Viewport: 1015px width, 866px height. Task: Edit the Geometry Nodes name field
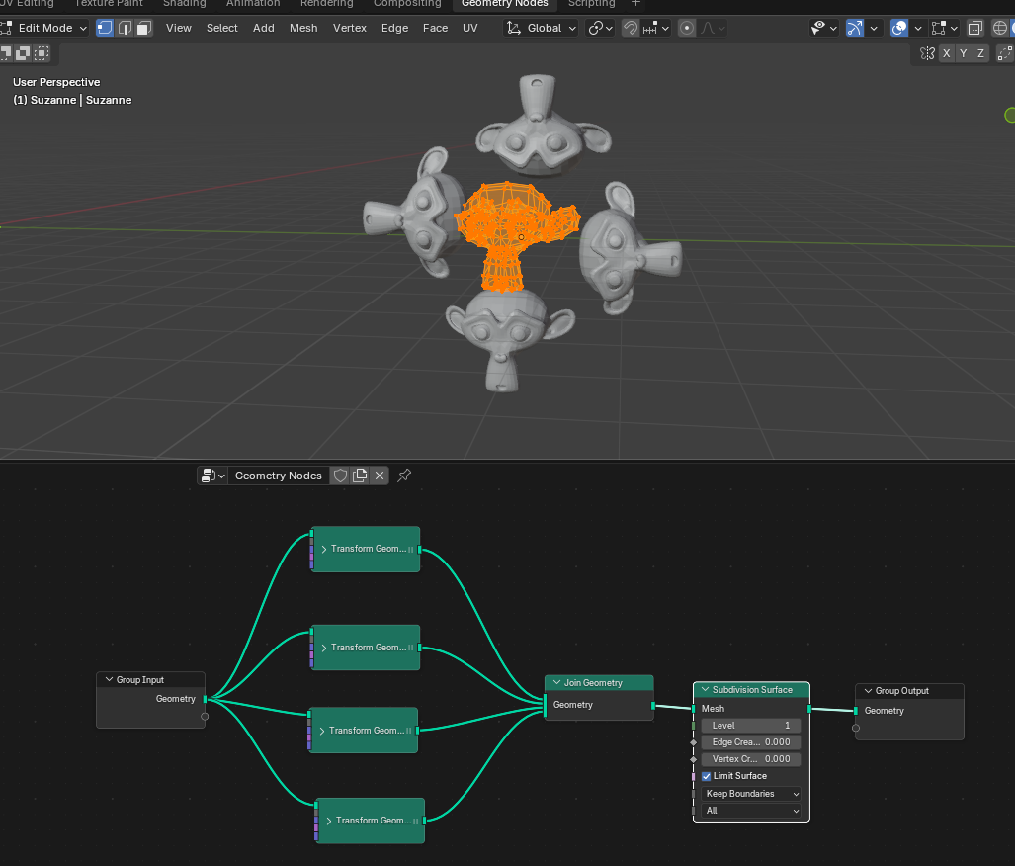pos(279,476)
